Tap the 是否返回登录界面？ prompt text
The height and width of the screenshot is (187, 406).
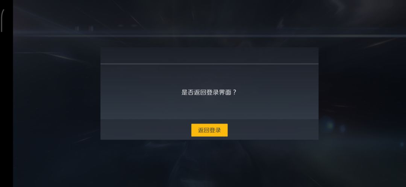[209, 92]
